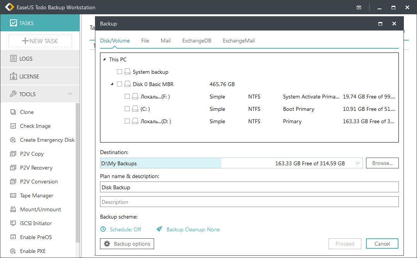Check the Disk 0 Basic MBR box
This screenshot has height=258, width=417.
[119, 84]
